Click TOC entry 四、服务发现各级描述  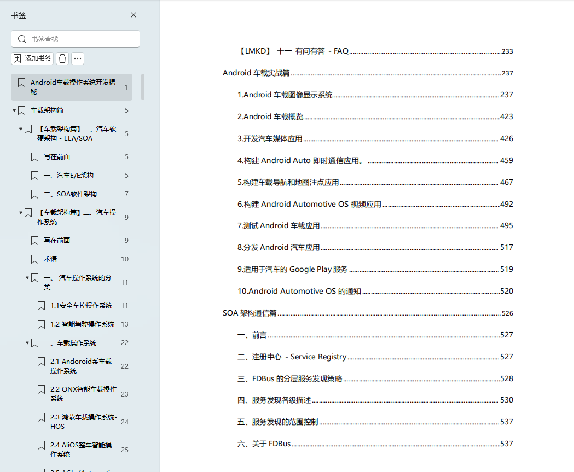click(x=375, y=400)
